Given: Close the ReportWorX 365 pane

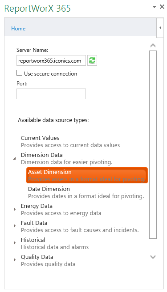Looking at the screenshot, I should tap(162, 7).
